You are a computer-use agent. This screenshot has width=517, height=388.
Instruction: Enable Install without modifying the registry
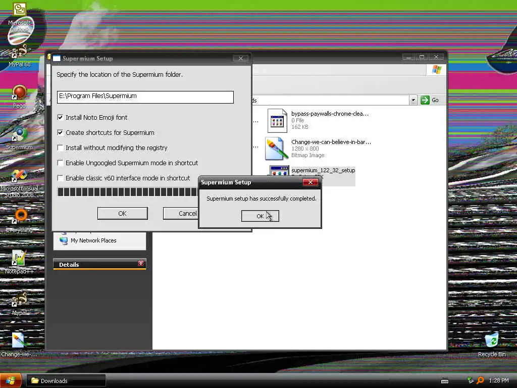click(x=60, y=148)
